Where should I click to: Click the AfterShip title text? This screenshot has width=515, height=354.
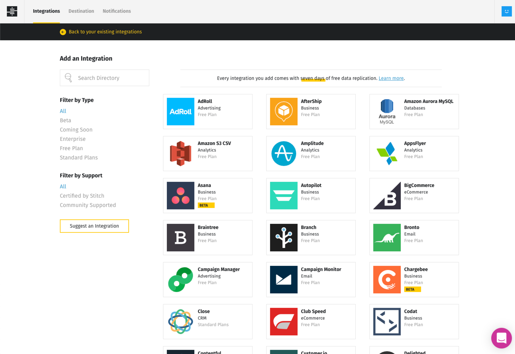(x=311, y=101)
